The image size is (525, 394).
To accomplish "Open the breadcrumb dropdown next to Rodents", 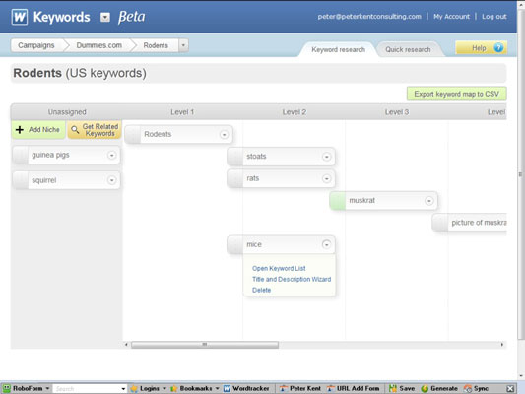I will click(183, 45).
